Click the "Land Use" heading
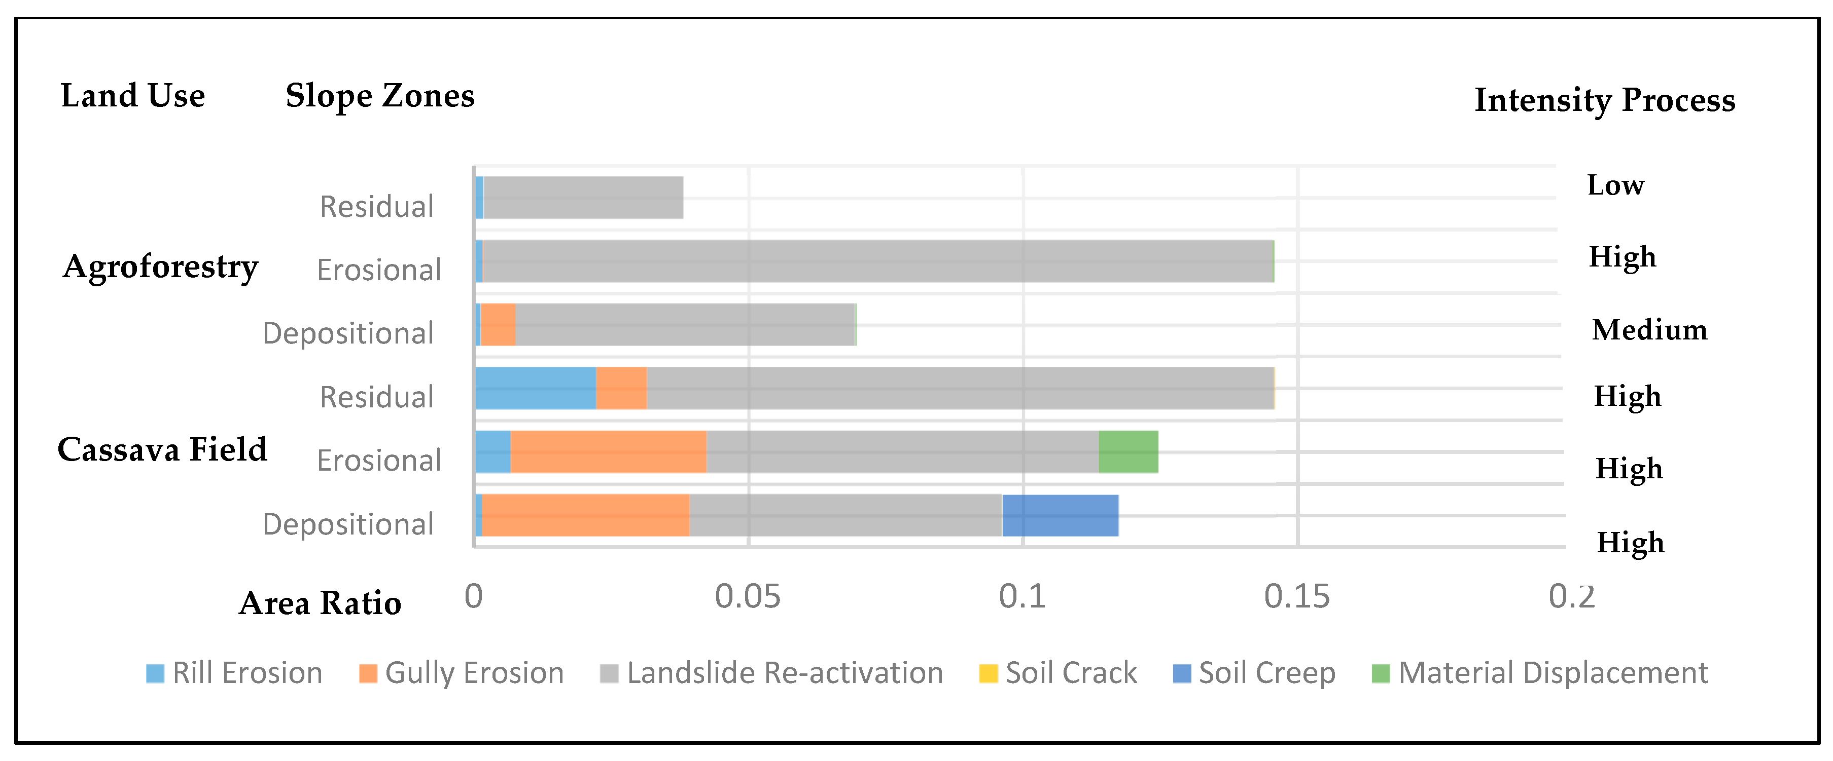The image size is (1833, 761). coord(133,96)
